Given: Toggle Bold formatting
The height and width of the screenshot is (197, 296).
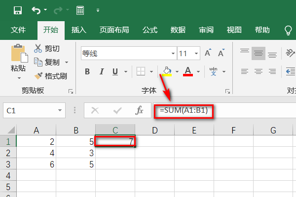Looking at the screenshot, I should [x=87, y=71].
